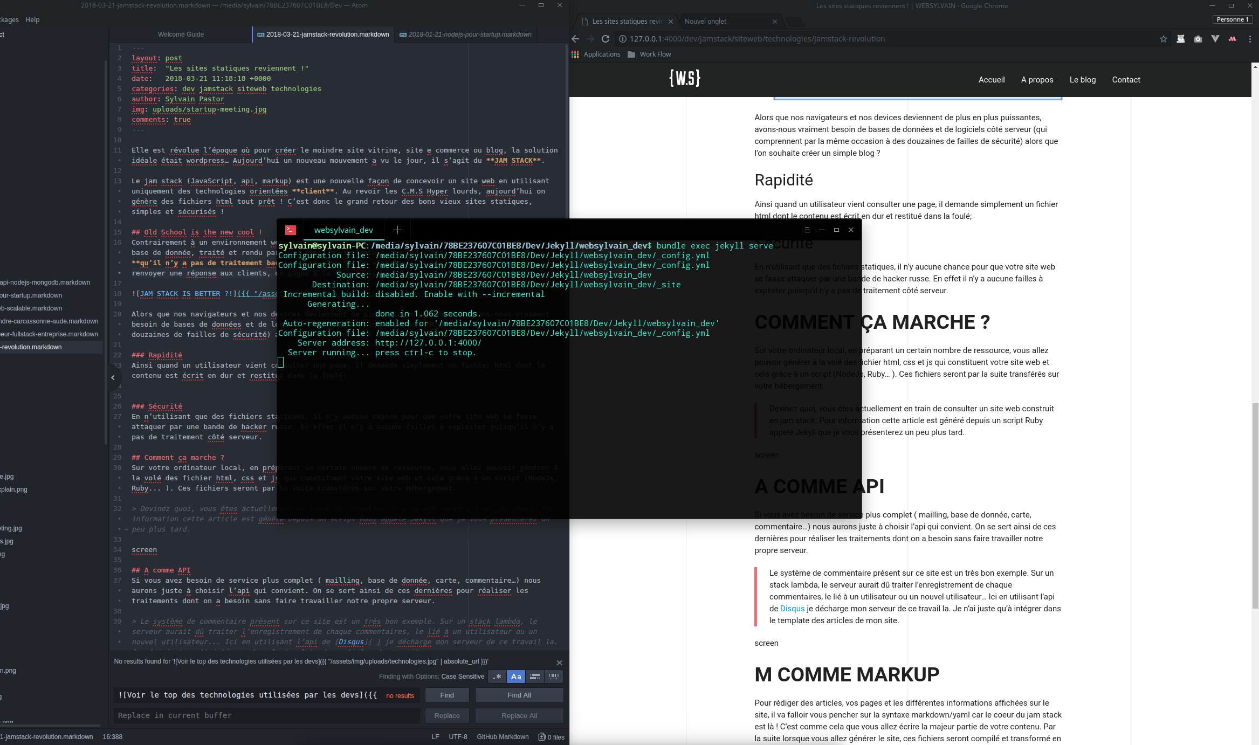This screenshot has height=745, width=1259.
Task: Click the 0 files git status icon
Action: [x=551, y=737]
